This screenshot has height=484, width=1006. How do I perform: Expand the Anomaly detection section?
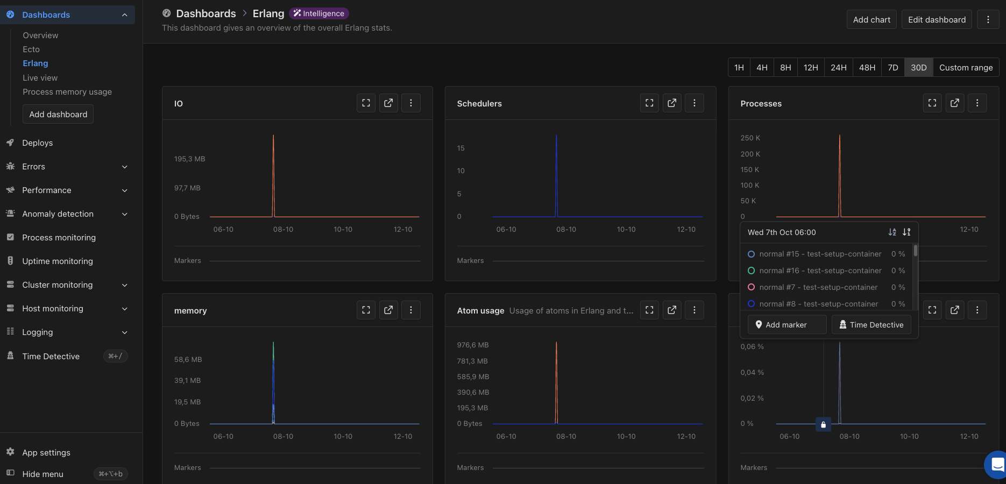[125, 214]
